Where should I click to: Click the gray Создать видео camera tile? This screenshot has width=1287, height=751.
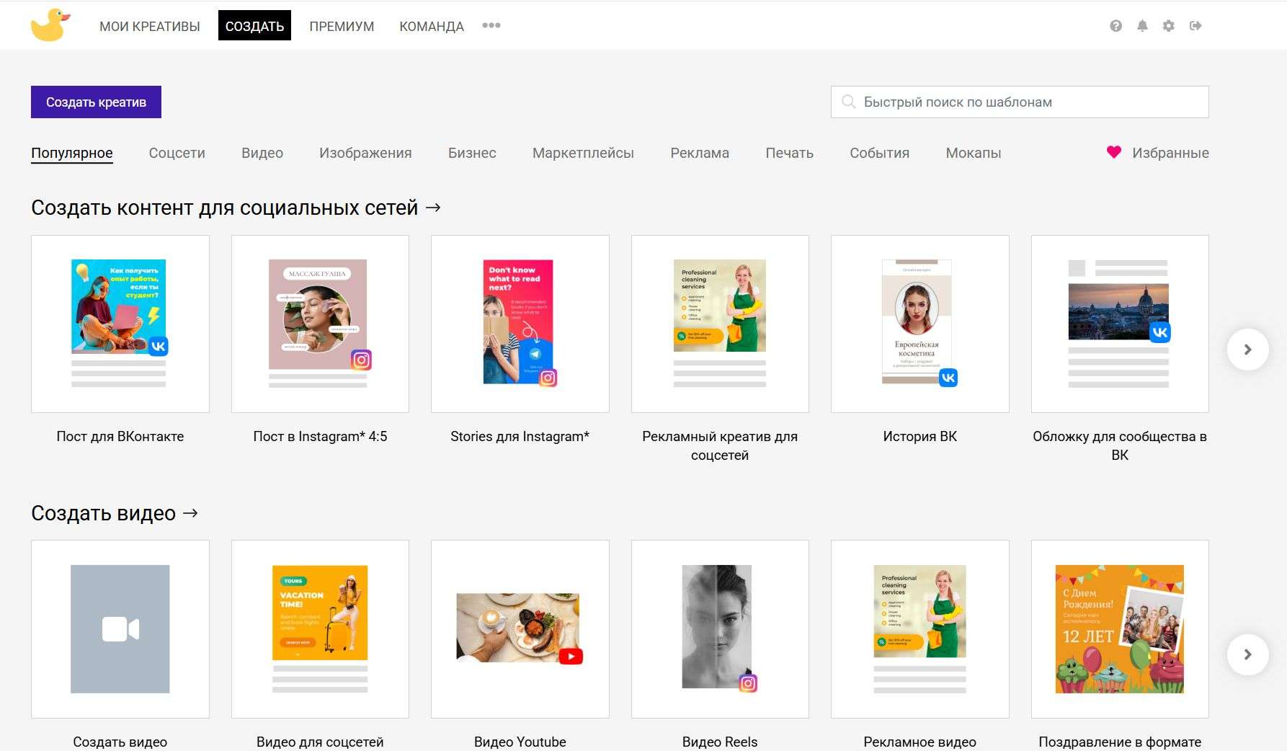[x=120, y=629]
